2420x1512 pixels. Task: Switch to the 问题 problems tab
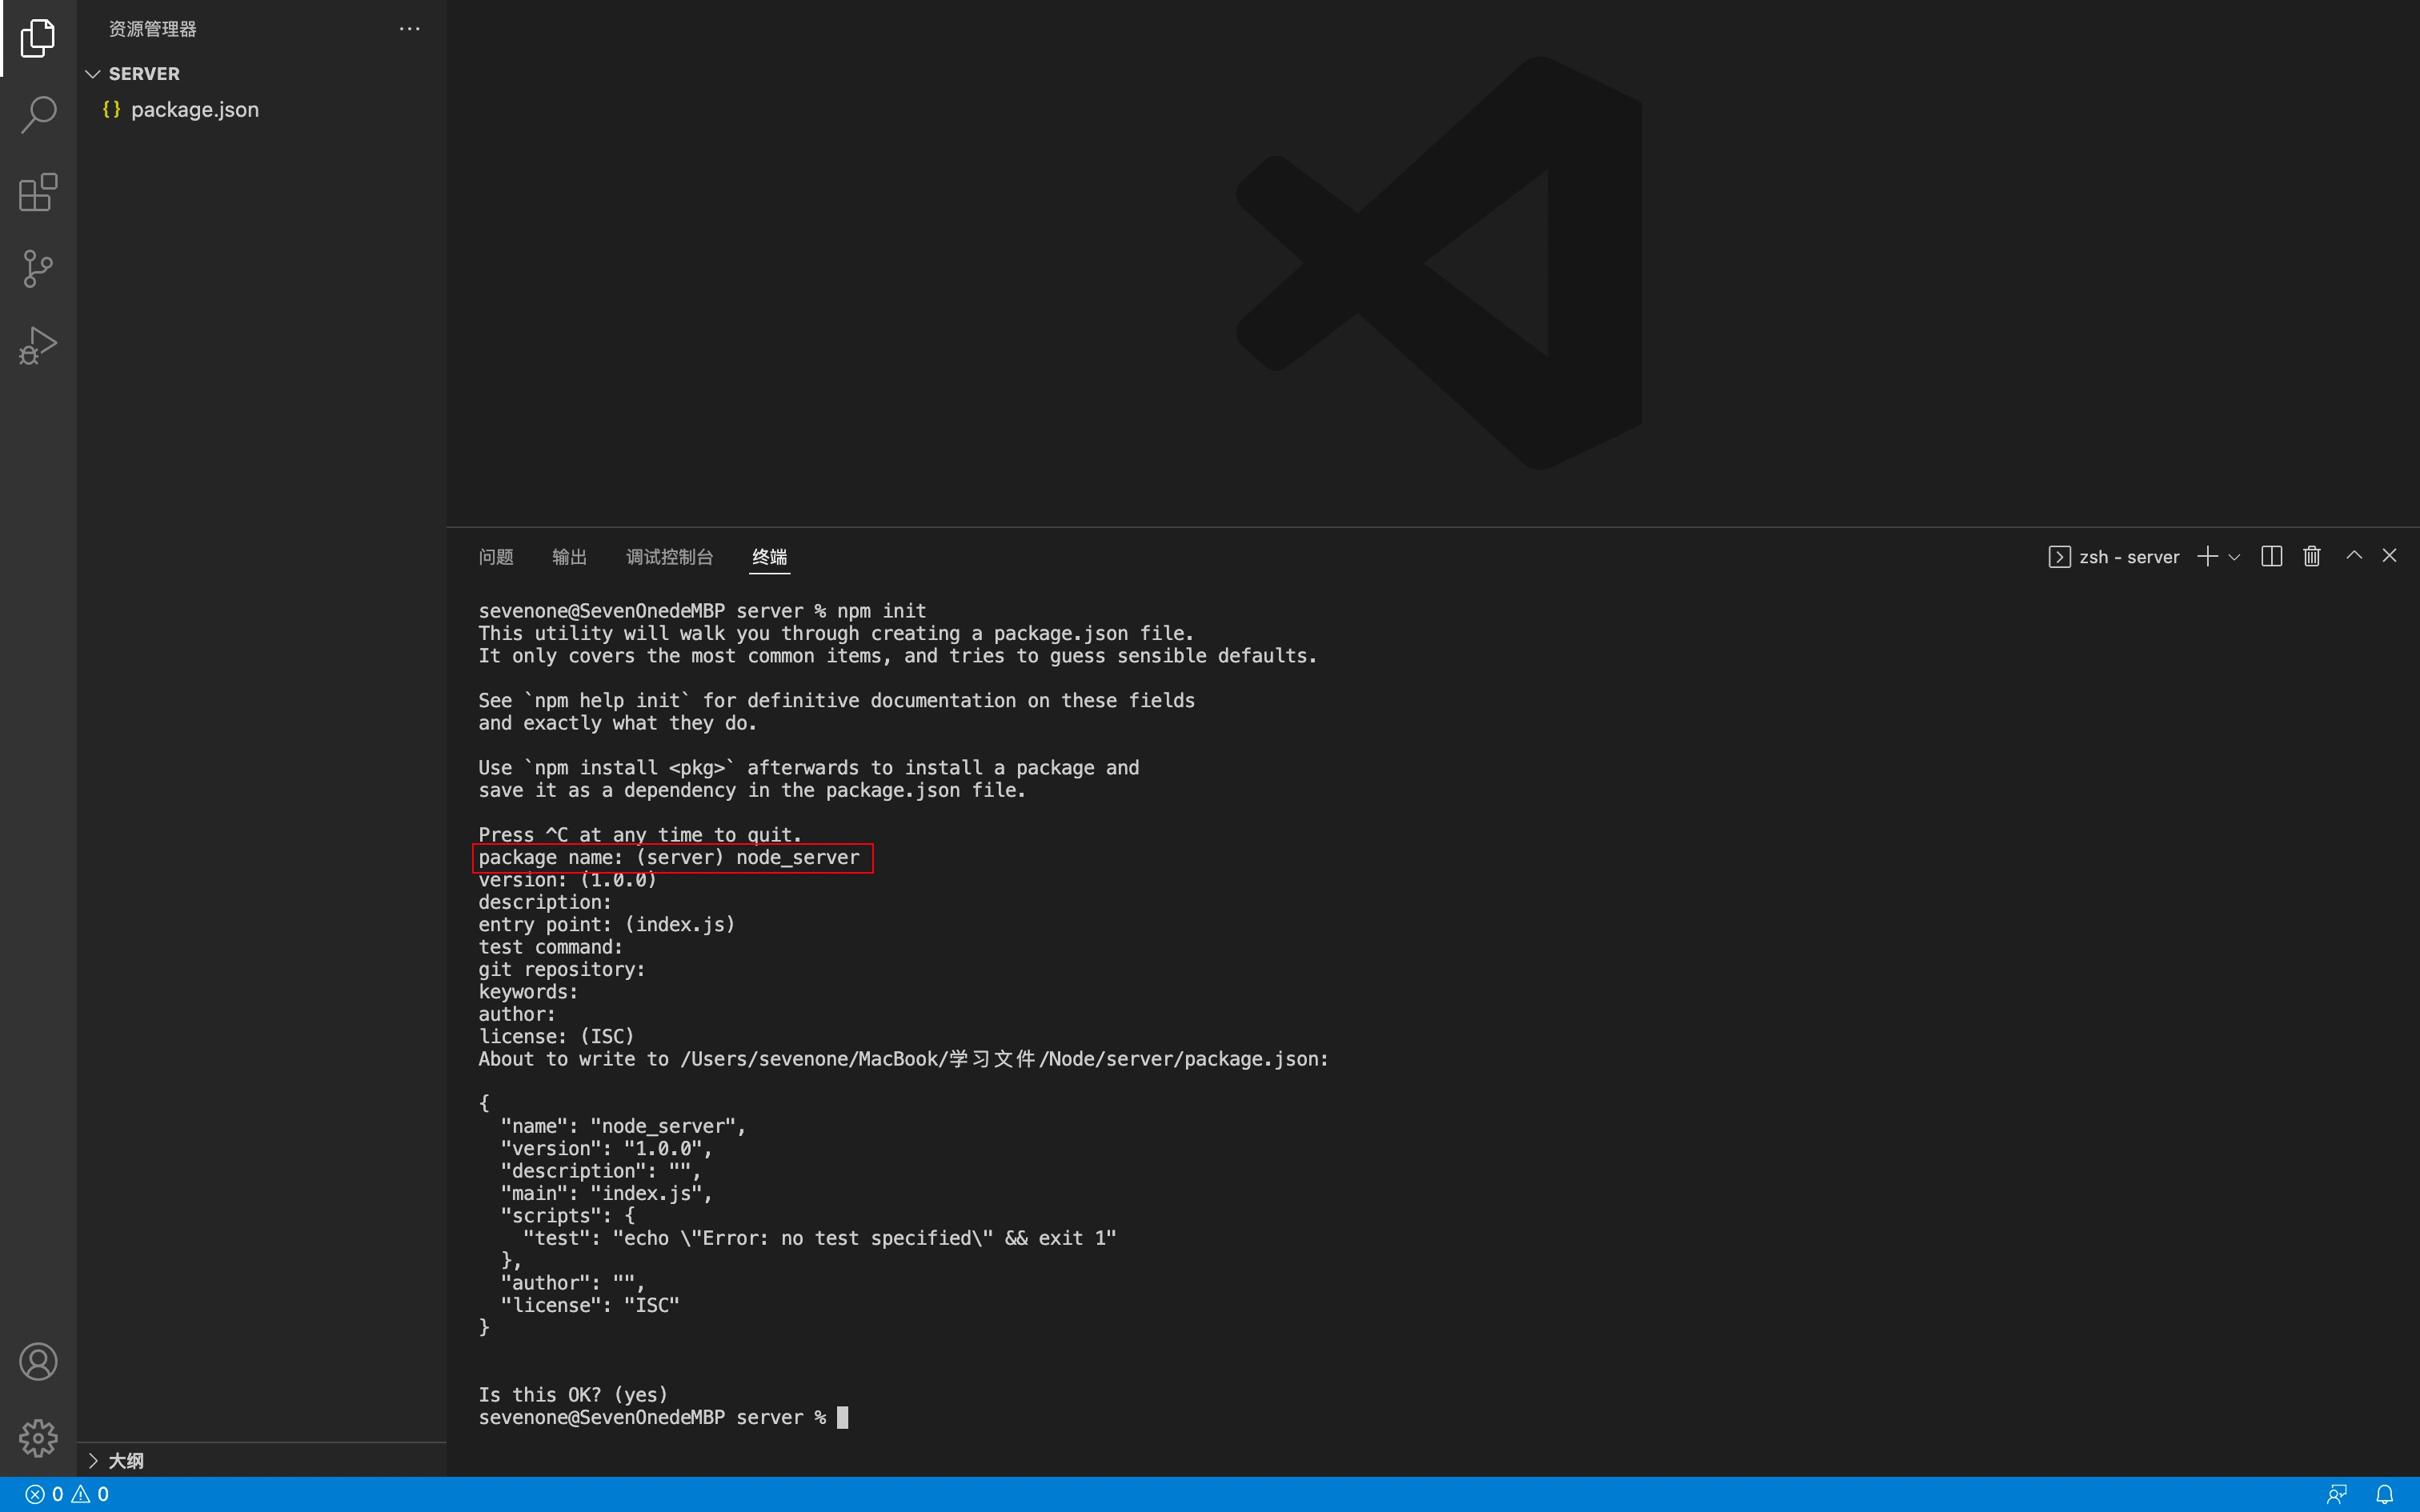click(496, 557)
